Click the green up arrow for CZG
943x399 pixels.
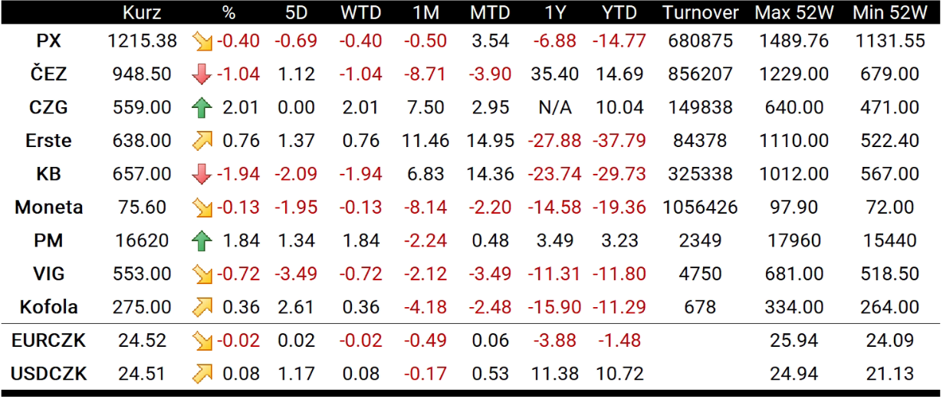coord(202,108)
